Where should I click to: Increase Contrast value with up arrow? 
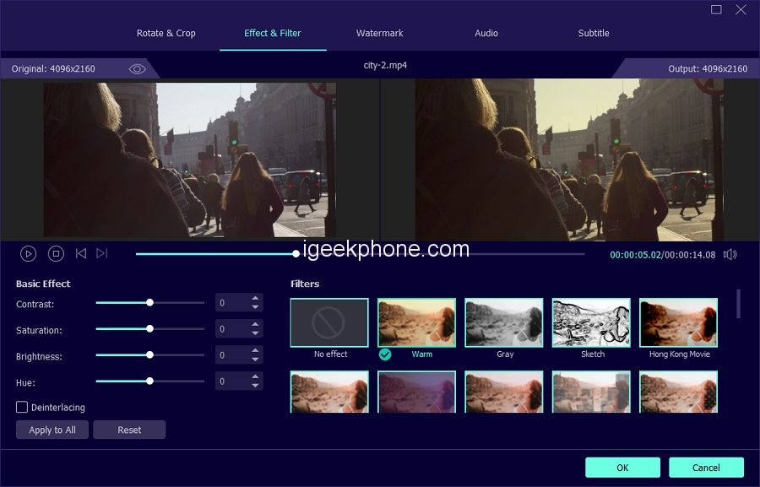[255, 299]
